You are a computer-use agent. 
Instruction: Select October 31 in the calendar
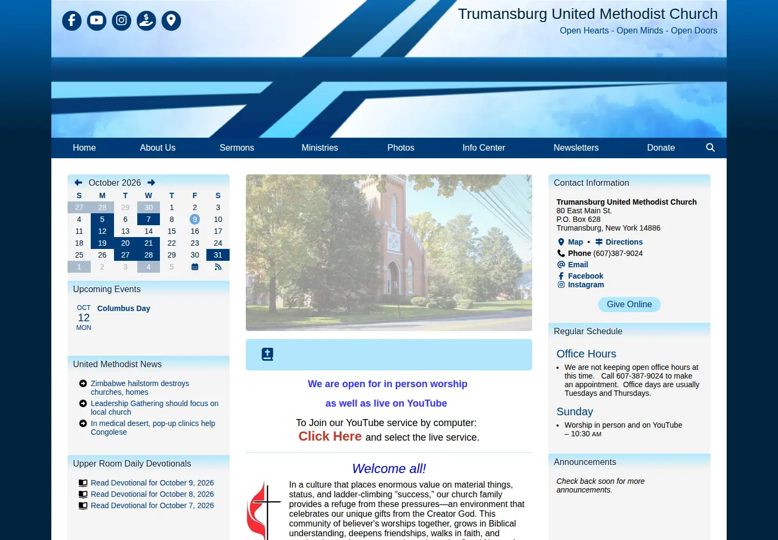coord(218,255)
